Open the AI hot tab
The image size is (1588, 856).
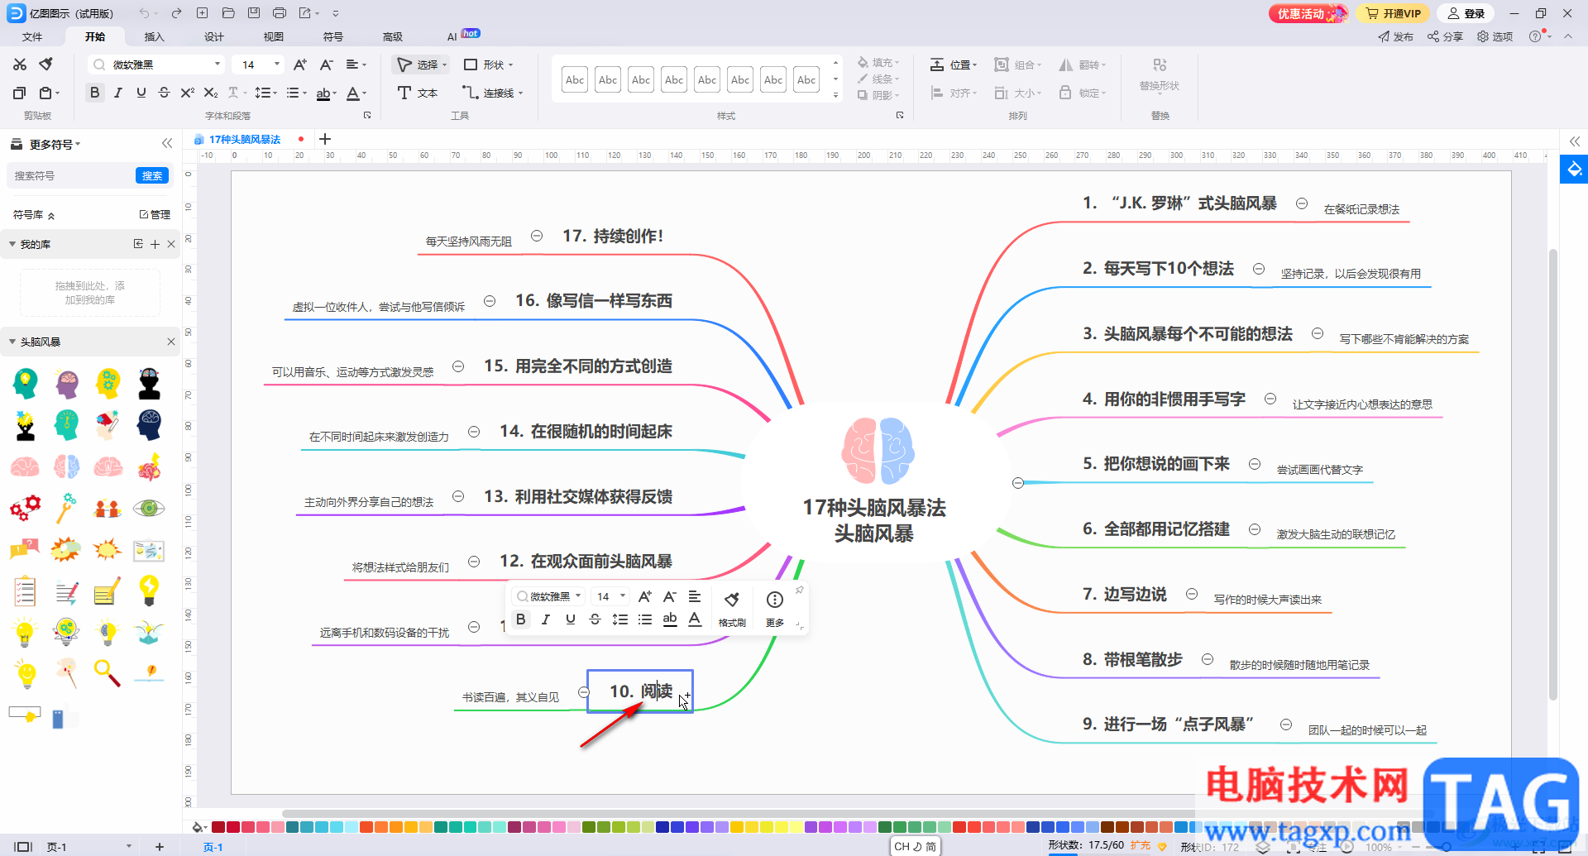(462, 36)
